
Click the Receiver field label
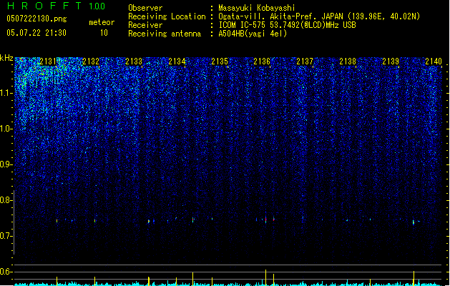pyautogui.click(x=145, y=25)
